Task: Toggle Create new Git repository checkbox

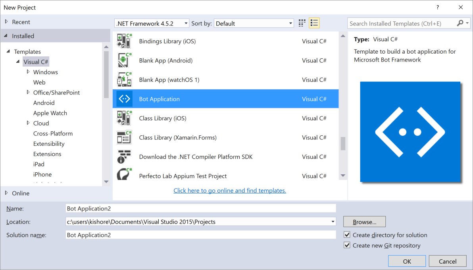Action: point(347,245)
